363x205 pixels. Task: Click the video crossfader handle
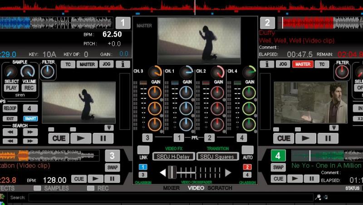tap(172, 172)
